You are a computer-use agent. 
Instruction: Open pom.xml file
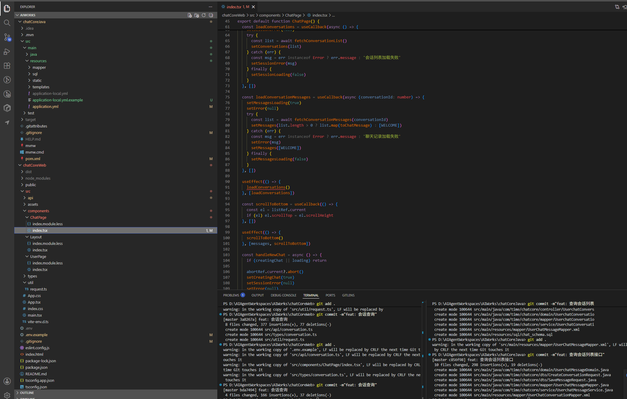(33, 159)
